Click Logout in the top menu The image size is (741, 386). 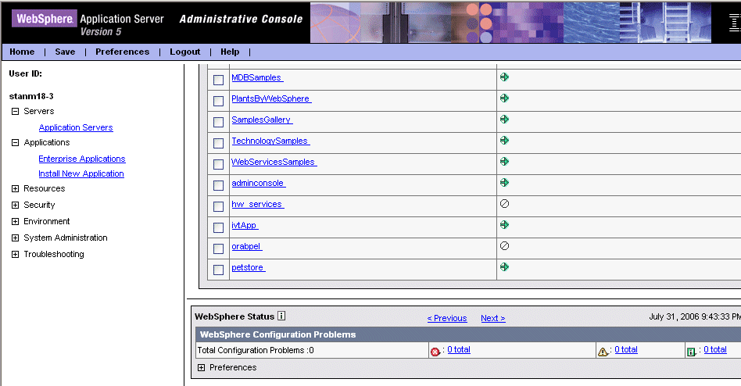pos(185,52)
